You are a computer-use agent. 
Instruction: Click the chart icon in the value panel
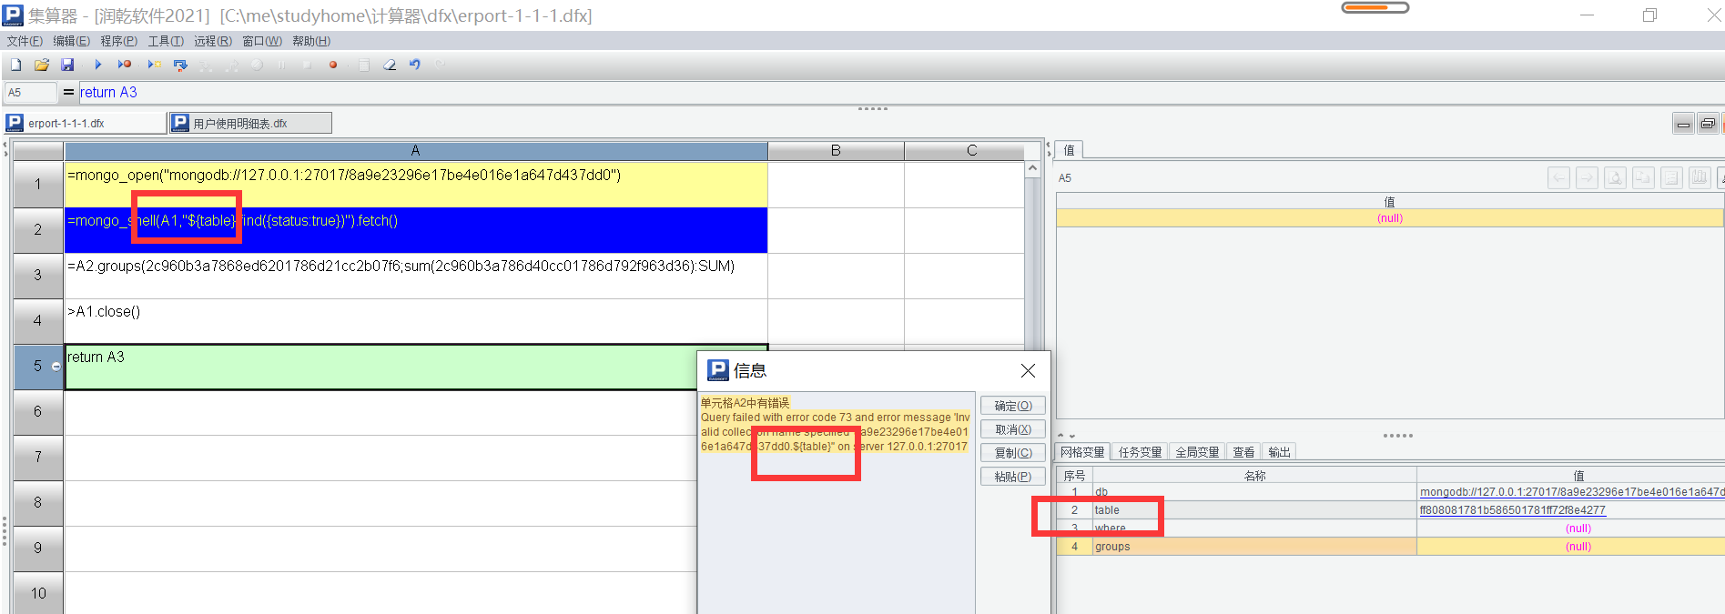click(1700, 177)
